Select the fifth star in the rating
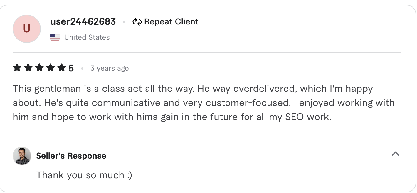This screenshot has height=193, width=417. pos(61,67)
